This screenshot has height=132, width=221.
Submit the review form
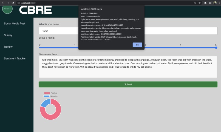point(128,84)
